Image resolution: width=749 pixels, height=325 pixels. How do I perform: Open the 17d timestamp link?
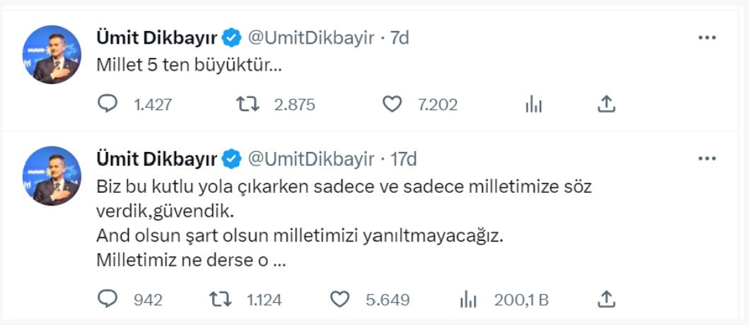coord(404,160)
